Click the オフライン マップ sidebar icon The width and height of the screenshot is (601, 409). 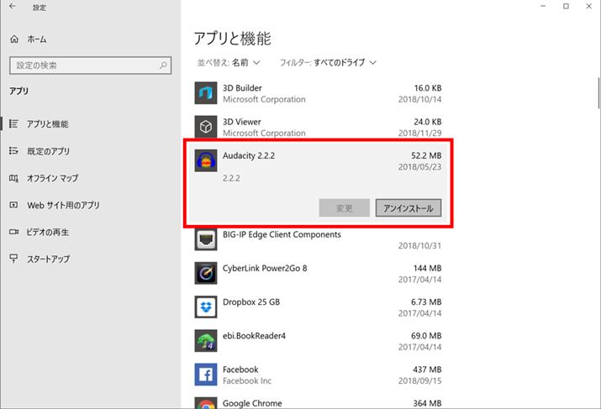pos(13,178)
